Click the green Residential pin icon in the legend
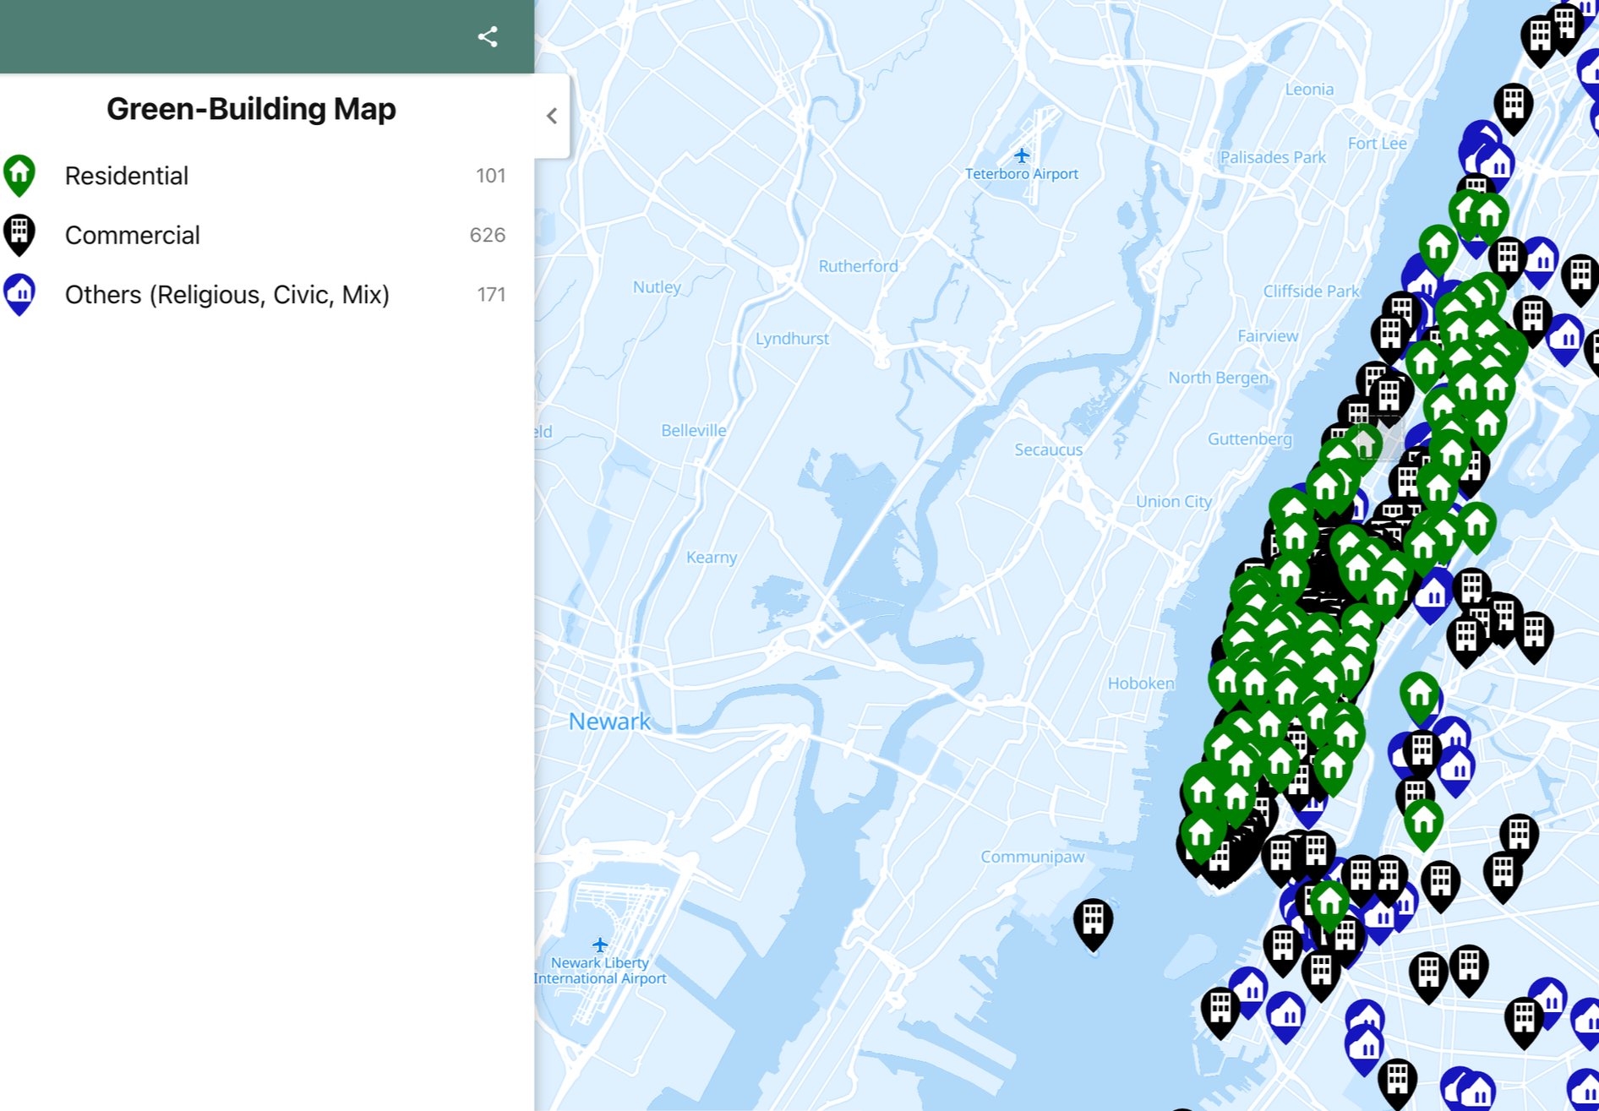Viewport: 1599px width, 1111px height. [x=20, y=176]
